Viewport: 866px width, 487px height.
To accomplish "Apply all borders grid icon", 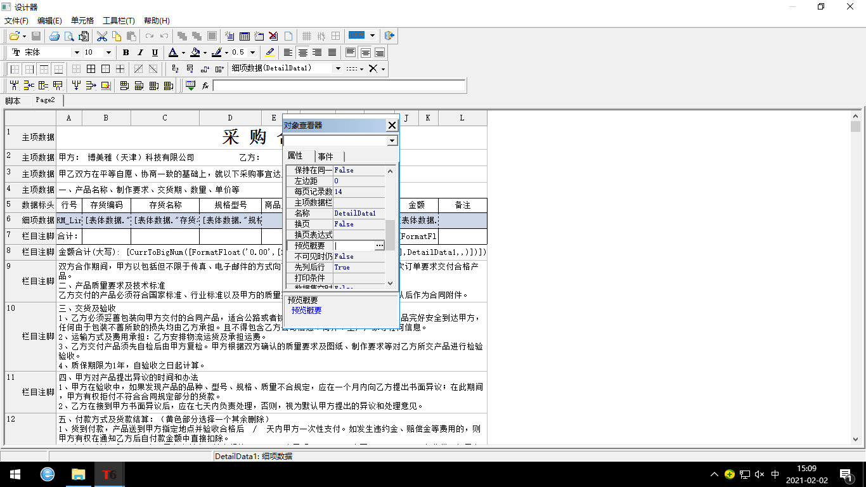I will tap(91, 68).
